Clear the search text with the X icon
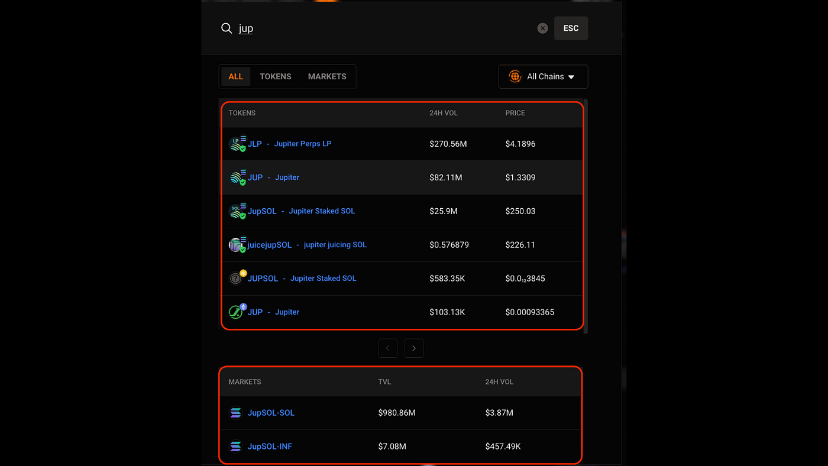 click(542, 28)
